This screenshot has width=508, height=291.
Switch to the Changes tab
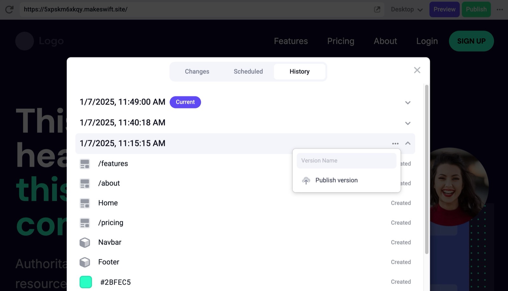(x=197, y=72)
